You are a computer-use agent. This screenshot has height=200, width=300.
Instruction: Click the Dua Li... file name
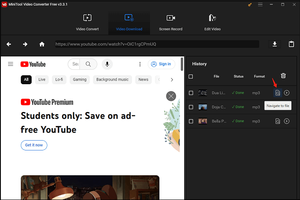(x=218, y=93)
